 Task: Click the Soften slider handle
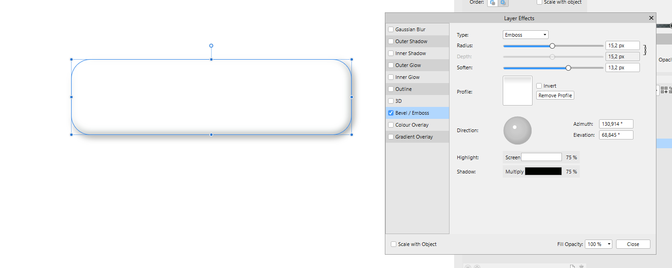click(x=568, y=68)
